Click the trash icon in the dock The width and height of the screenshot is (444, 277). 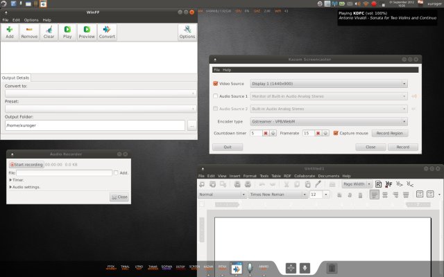pos(332,268)
